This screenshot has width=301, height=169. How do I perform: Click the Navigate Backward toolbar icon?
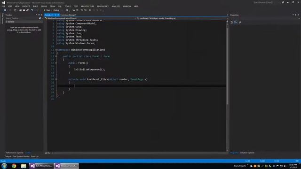pyautogui.click(x=5, y=10)
